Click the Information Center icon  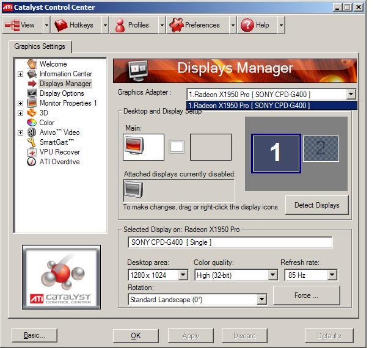[x=32, y=74]
